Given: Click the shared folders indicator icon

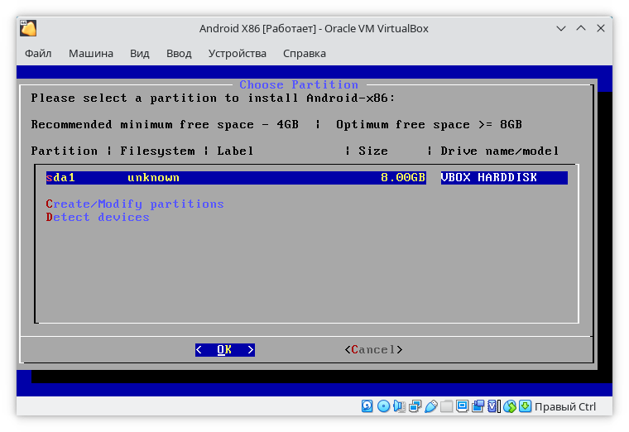Looking at the screenshot, I should click(447, 406).
